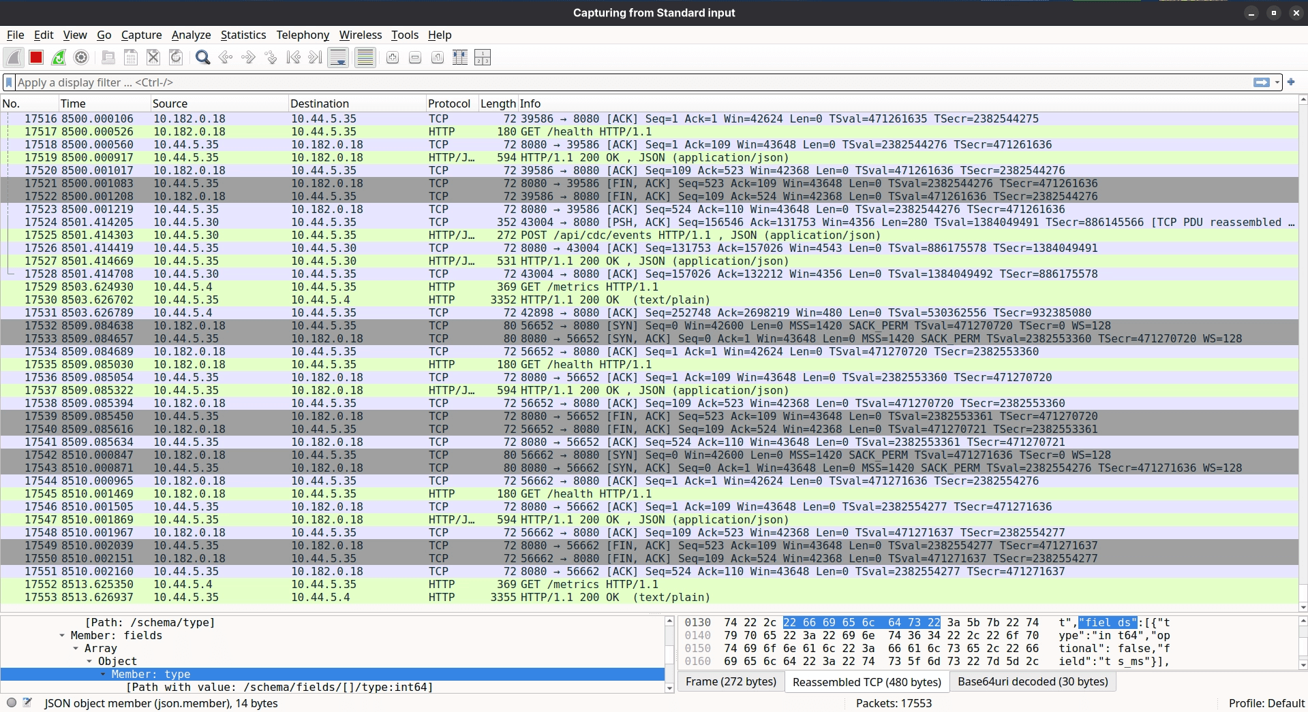Viewport: 1308px width, 712px height.
Task: Reset text to normal size
Action: click(x=438, y=58)
